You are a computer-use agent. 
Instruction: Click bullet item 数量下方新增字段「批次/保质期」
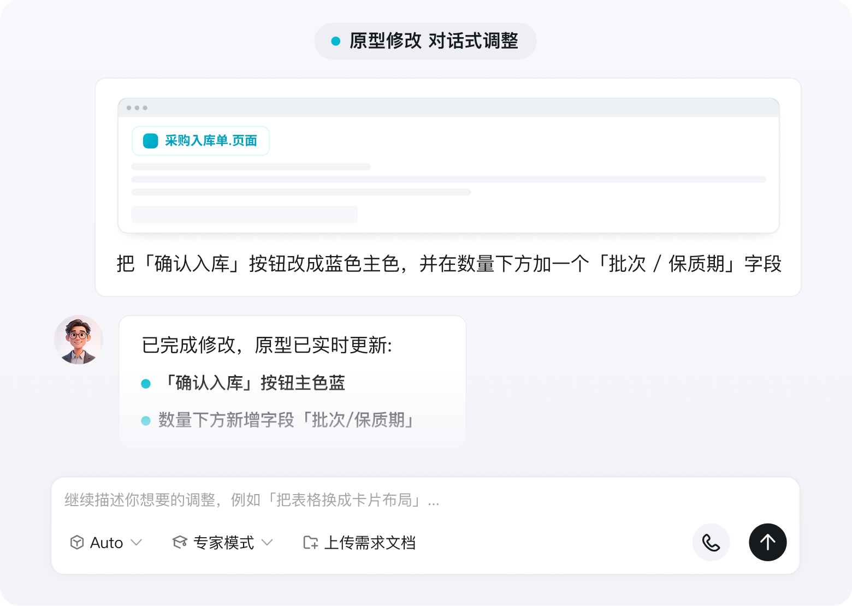[279, 420]
